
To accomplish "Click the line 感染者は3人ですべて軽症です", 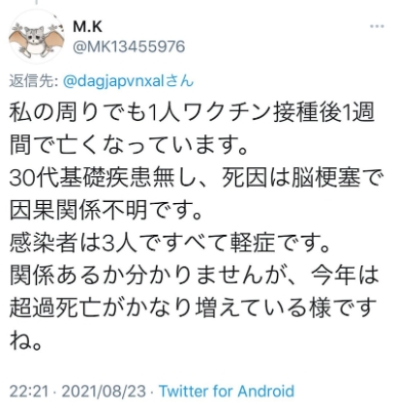I will click(x=169, y=243).
